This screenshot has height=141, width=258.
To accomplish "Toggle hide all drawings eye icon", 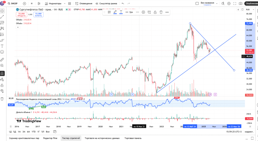I will 2,91.
